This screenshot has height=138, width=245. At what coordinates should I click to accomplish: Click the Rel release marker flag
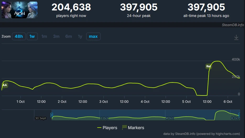click(208, 66)
